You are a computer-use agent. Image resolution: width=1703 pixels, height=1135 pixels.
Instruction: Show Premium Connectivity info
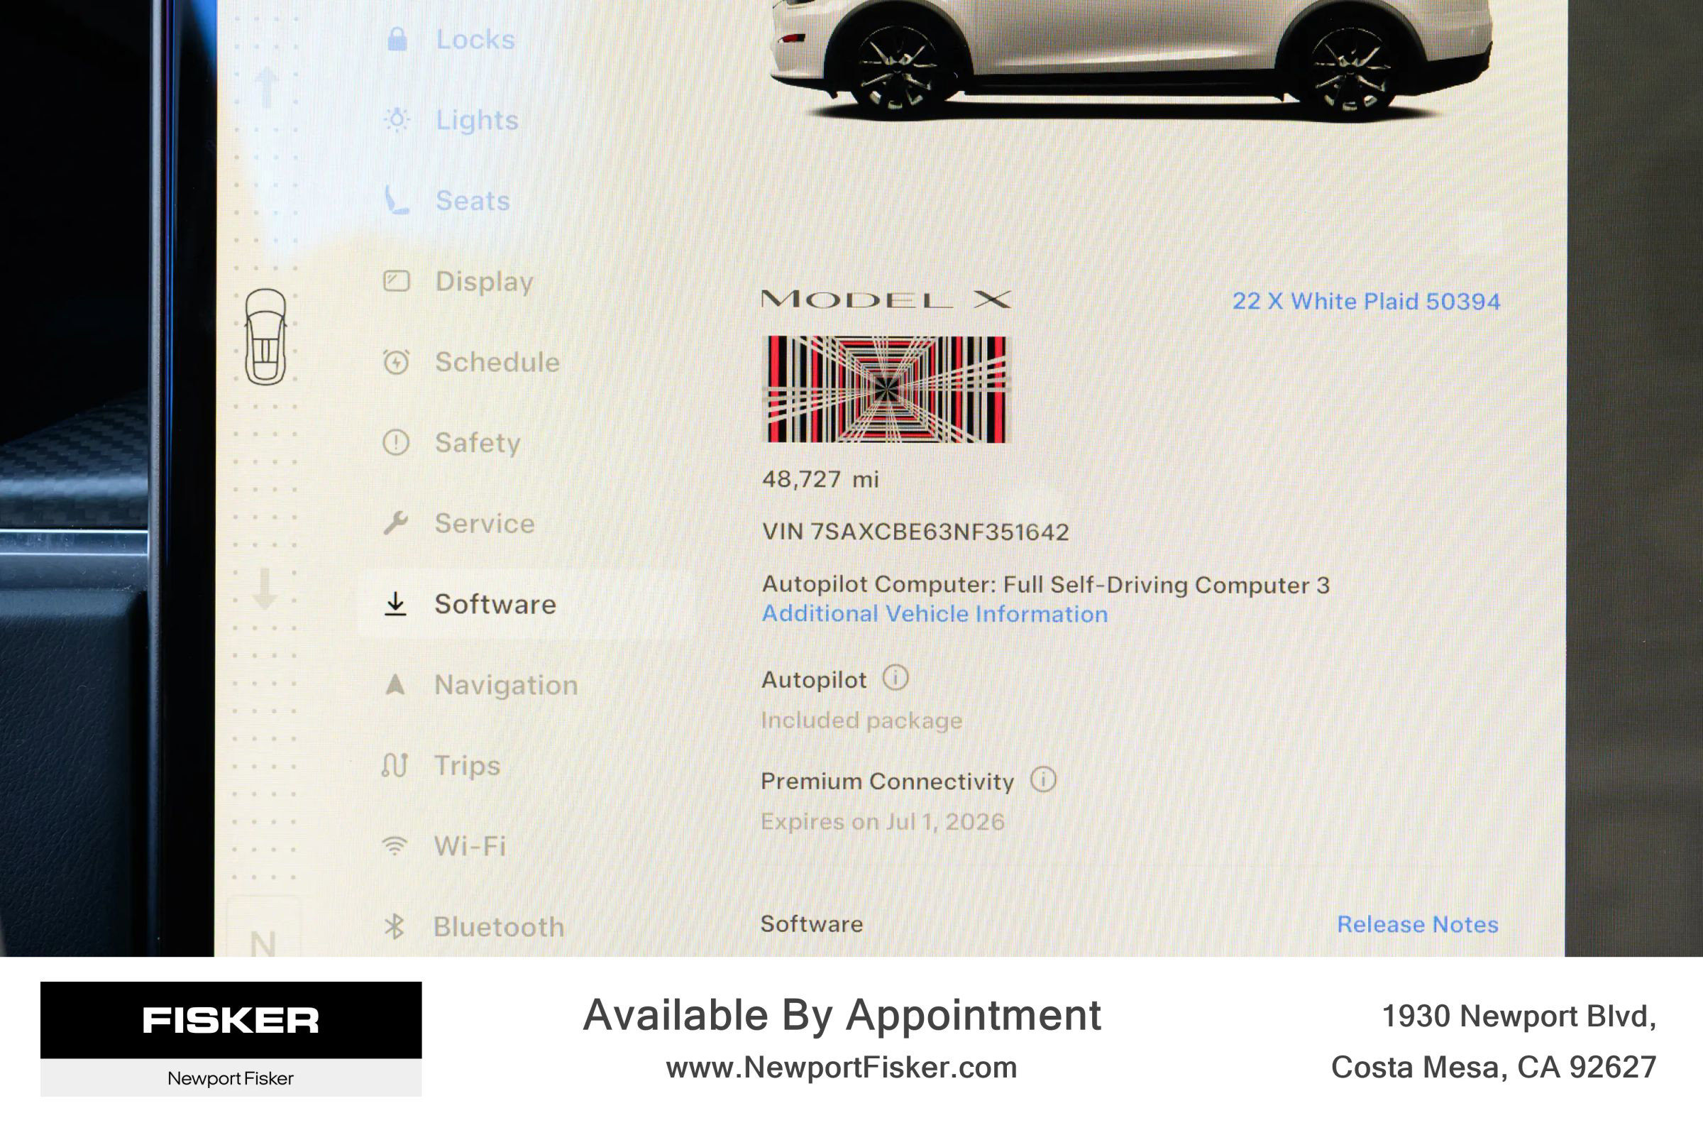(1045, 778)
